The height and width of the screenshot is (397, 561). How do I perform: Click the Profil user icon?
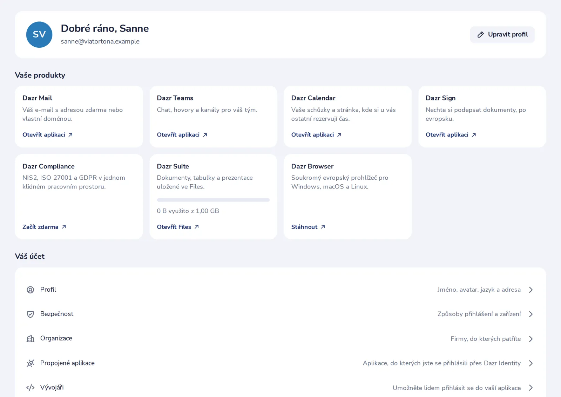coord(31,290)
